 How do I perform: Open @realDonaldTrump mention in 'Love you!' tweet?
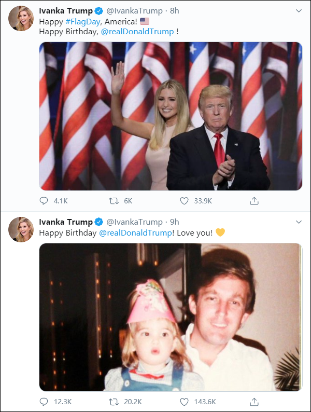click(135, 233)
